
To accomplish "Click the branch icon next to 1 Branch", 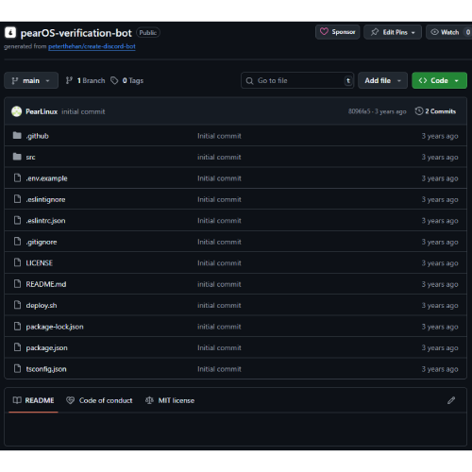I will (x=69, y=80).
